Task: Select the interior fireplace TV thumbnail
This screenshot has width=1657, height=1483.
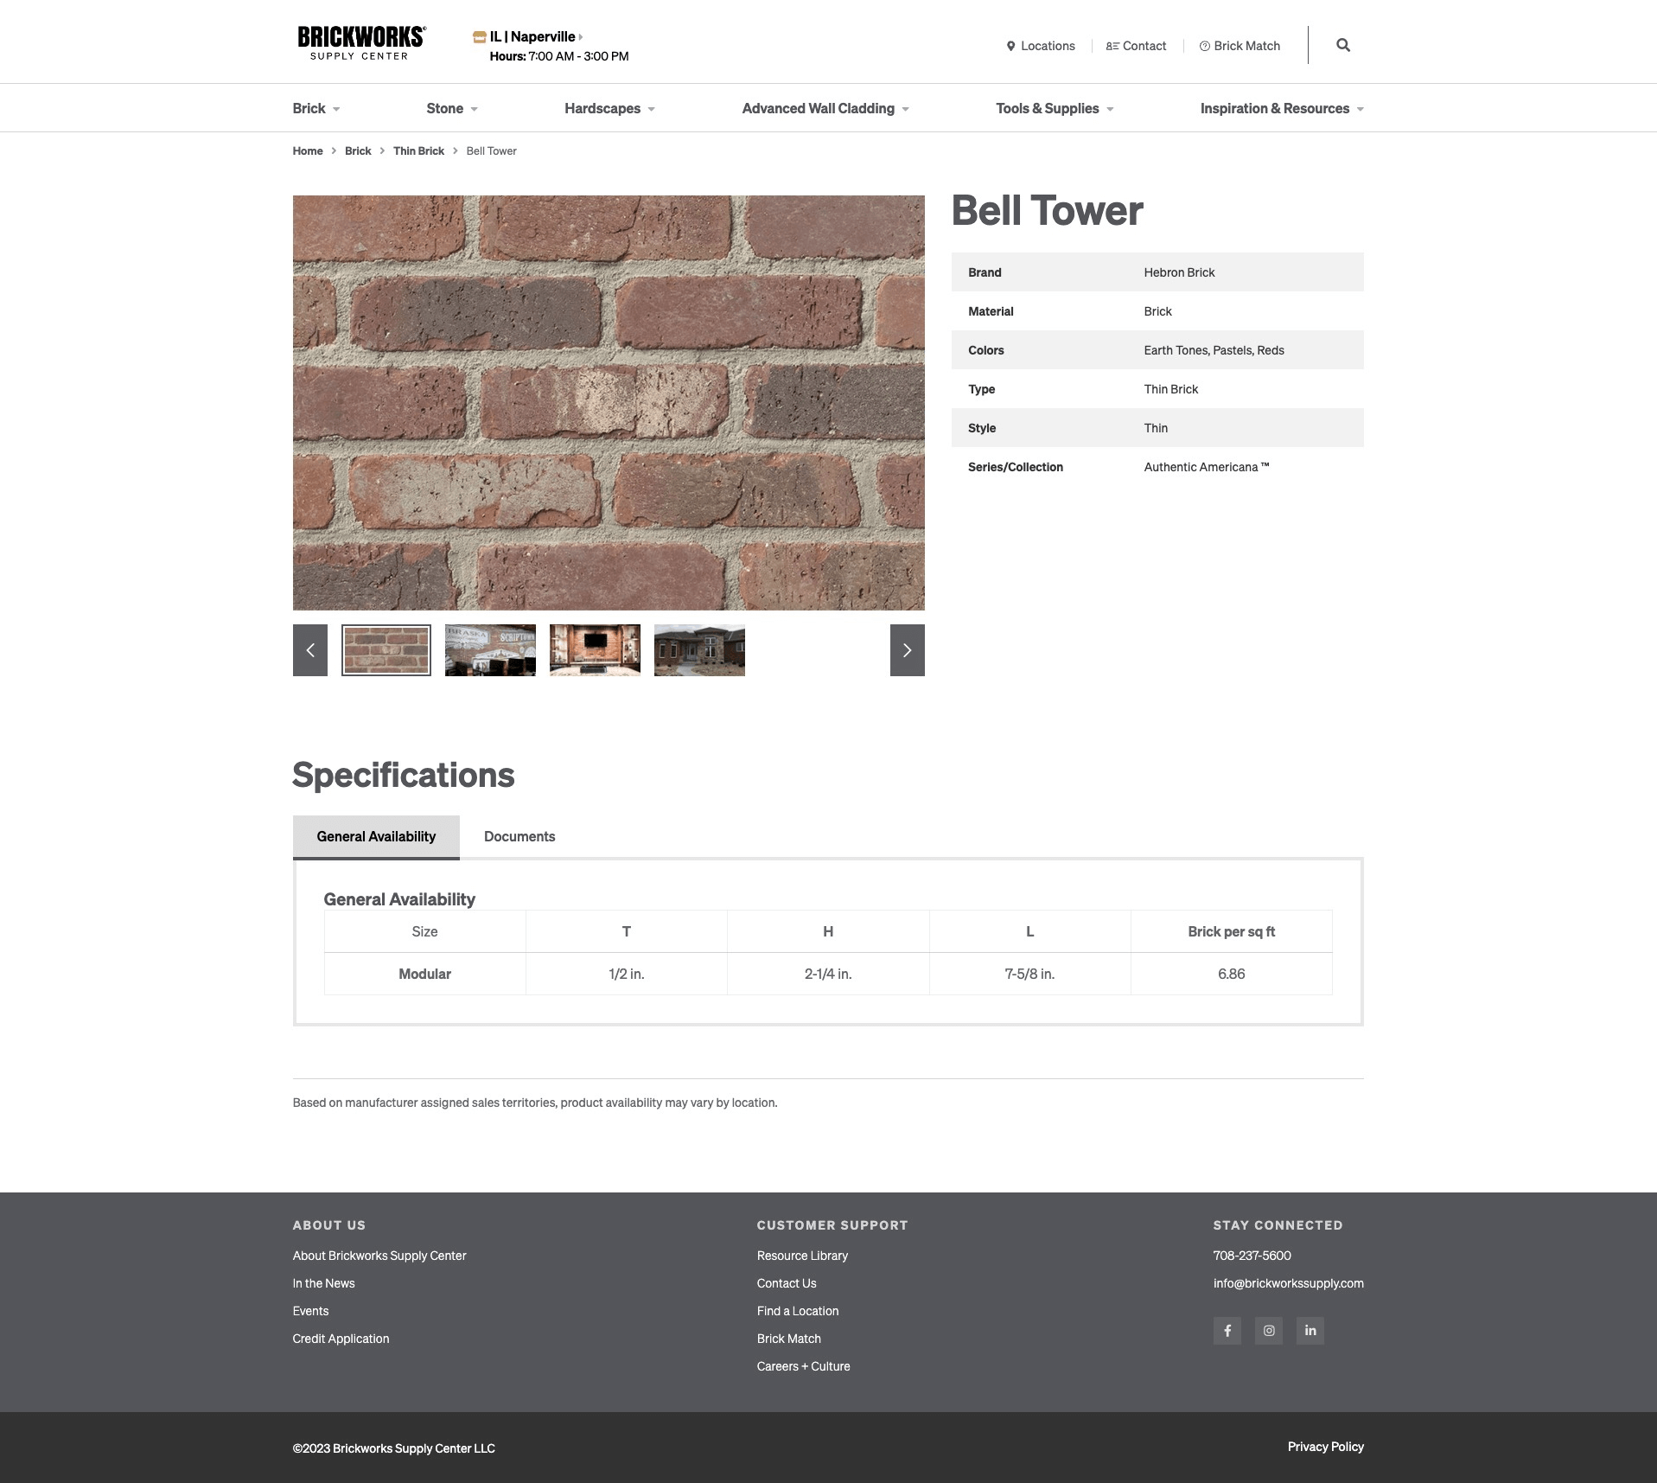Action: pyautogui.click(x=595, y=650)
